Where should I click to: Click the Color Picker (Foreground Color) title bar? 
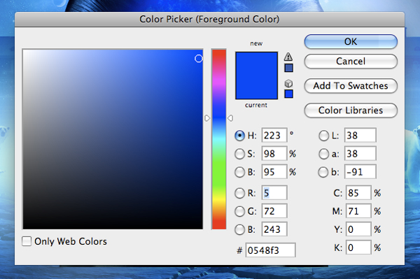[x=209, y=20]
